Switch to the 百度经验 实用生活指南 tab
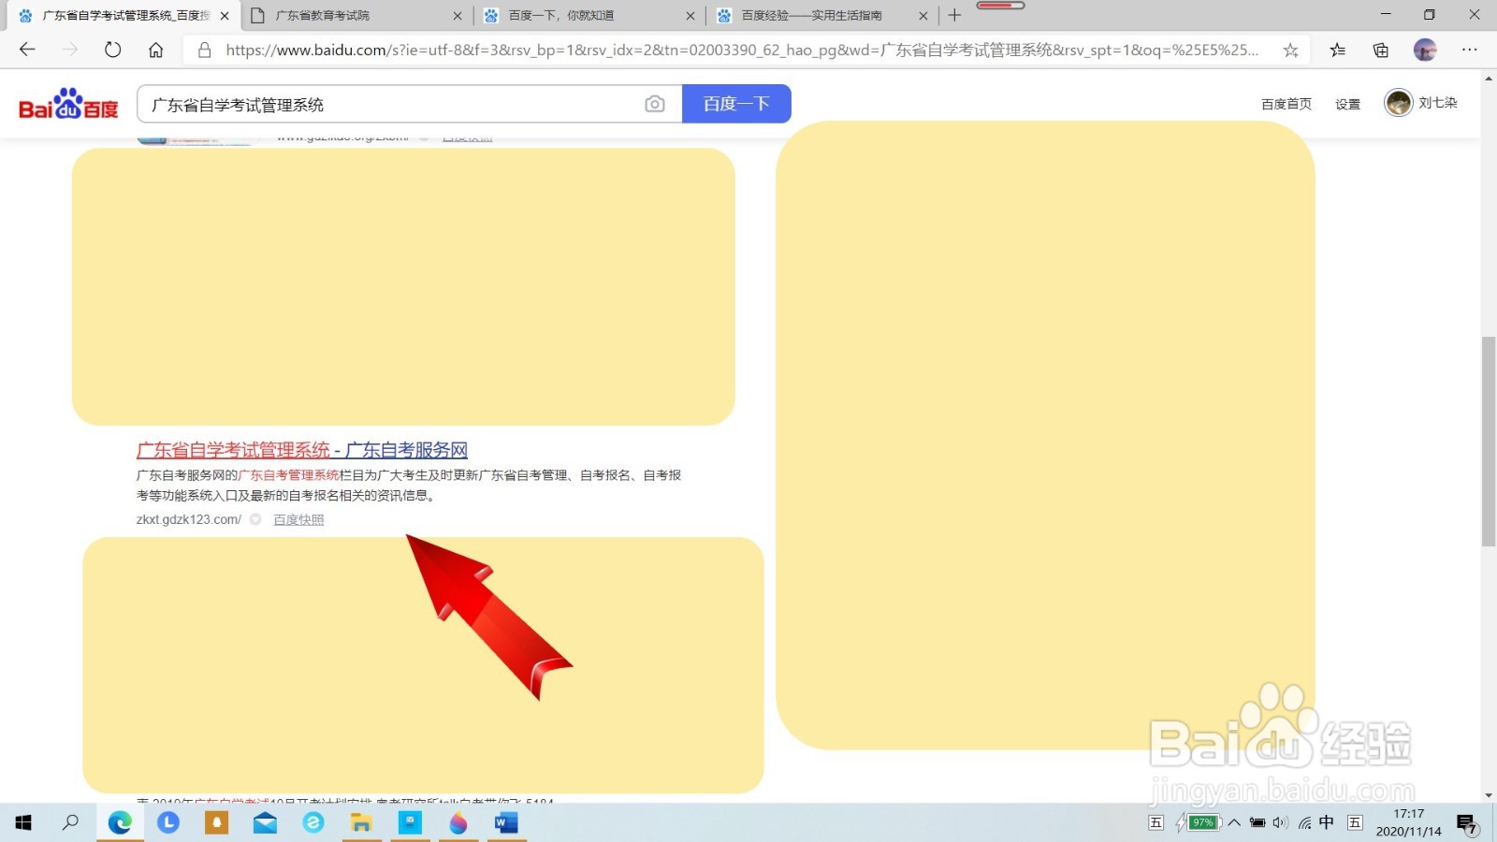 click(x=821, y=16)
